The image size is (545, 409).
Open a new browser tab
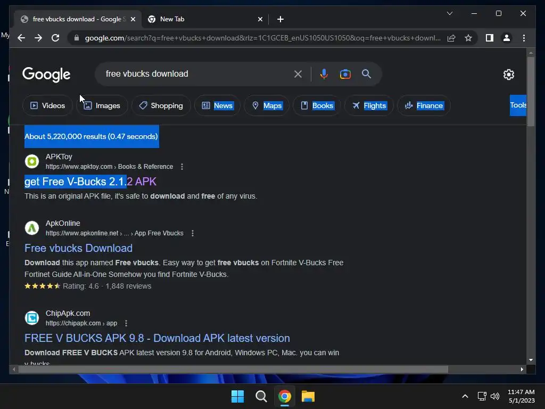(x=280, y=19)
